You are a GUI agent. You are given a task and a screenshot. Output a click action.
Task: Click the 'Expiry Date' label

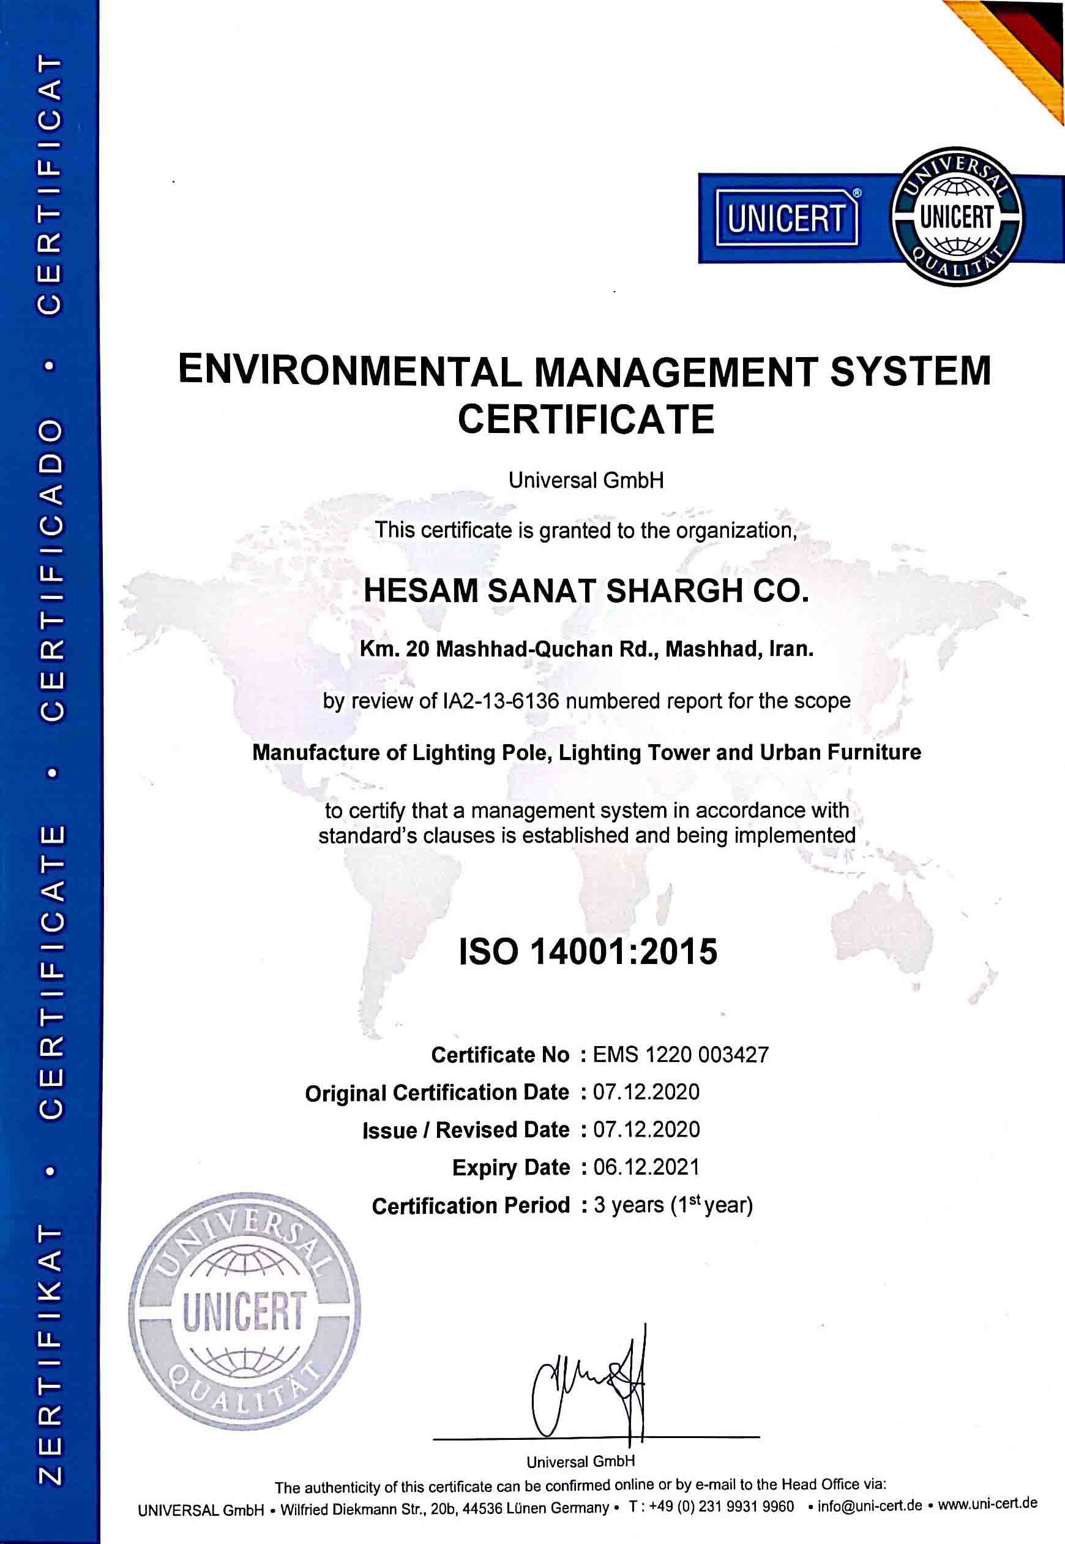pyautogui.click(x=511, y=1167)
